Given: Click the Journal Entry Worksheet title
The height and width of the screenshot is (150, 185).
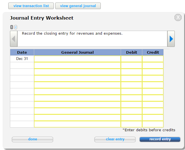Looking at the screenshot, I should 42,18.
